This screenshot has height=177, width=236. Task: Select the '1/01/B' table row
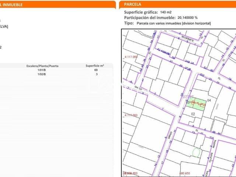[x=56, y=70]
